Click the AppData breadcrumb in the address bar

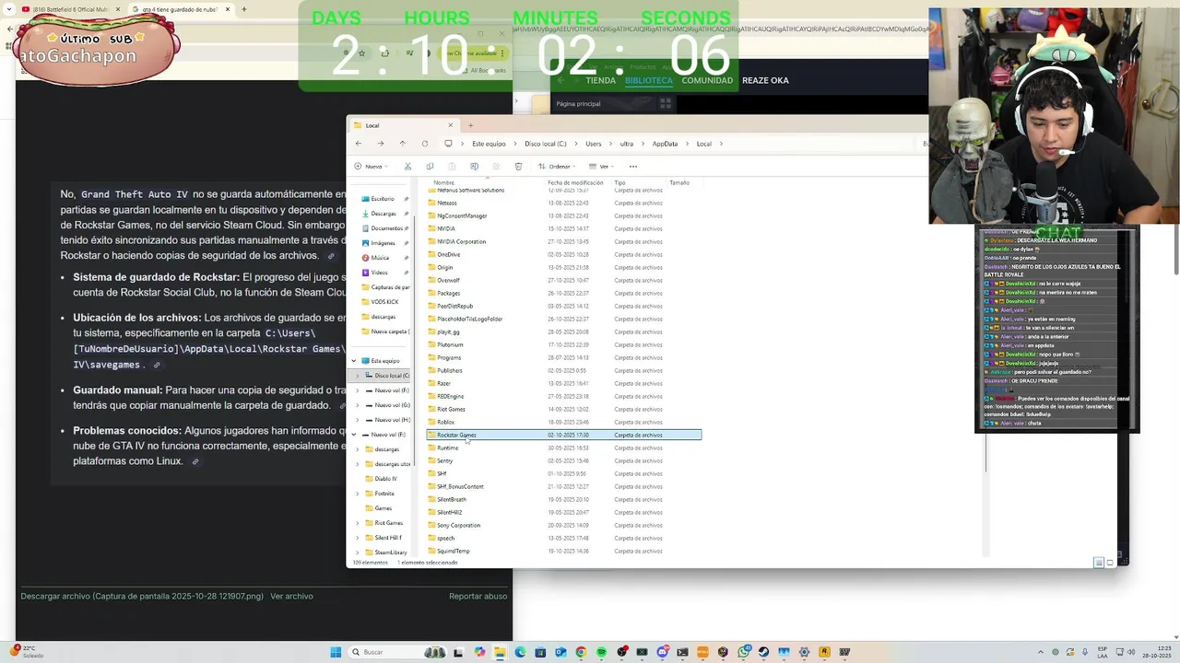665,144
